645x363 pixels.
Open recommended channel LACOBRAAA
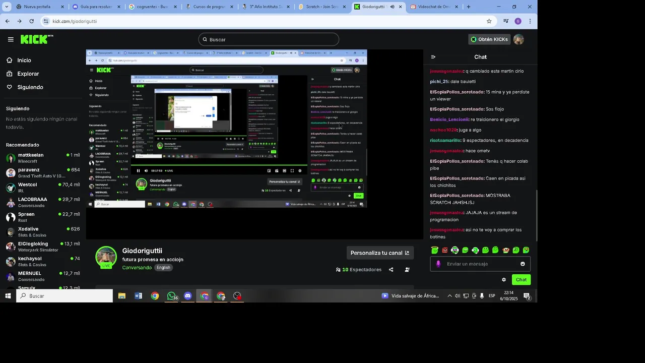pyautogui.click(x=43, y=202)
